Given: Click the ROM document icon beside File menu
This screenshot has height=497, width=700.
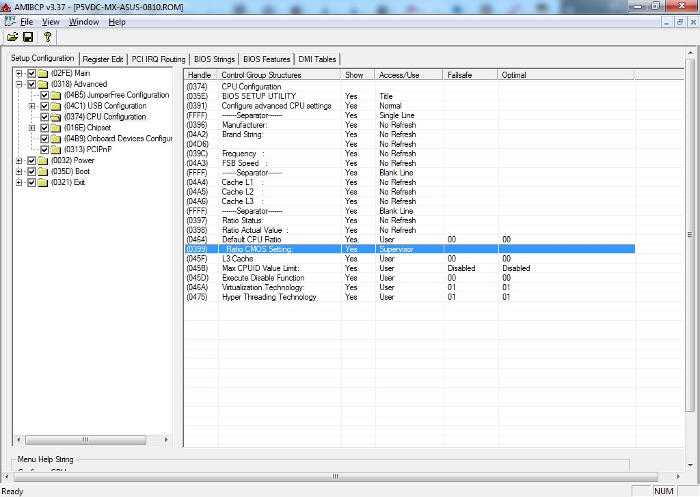Looking at the screenshot, I should click(x=10, y=21).
